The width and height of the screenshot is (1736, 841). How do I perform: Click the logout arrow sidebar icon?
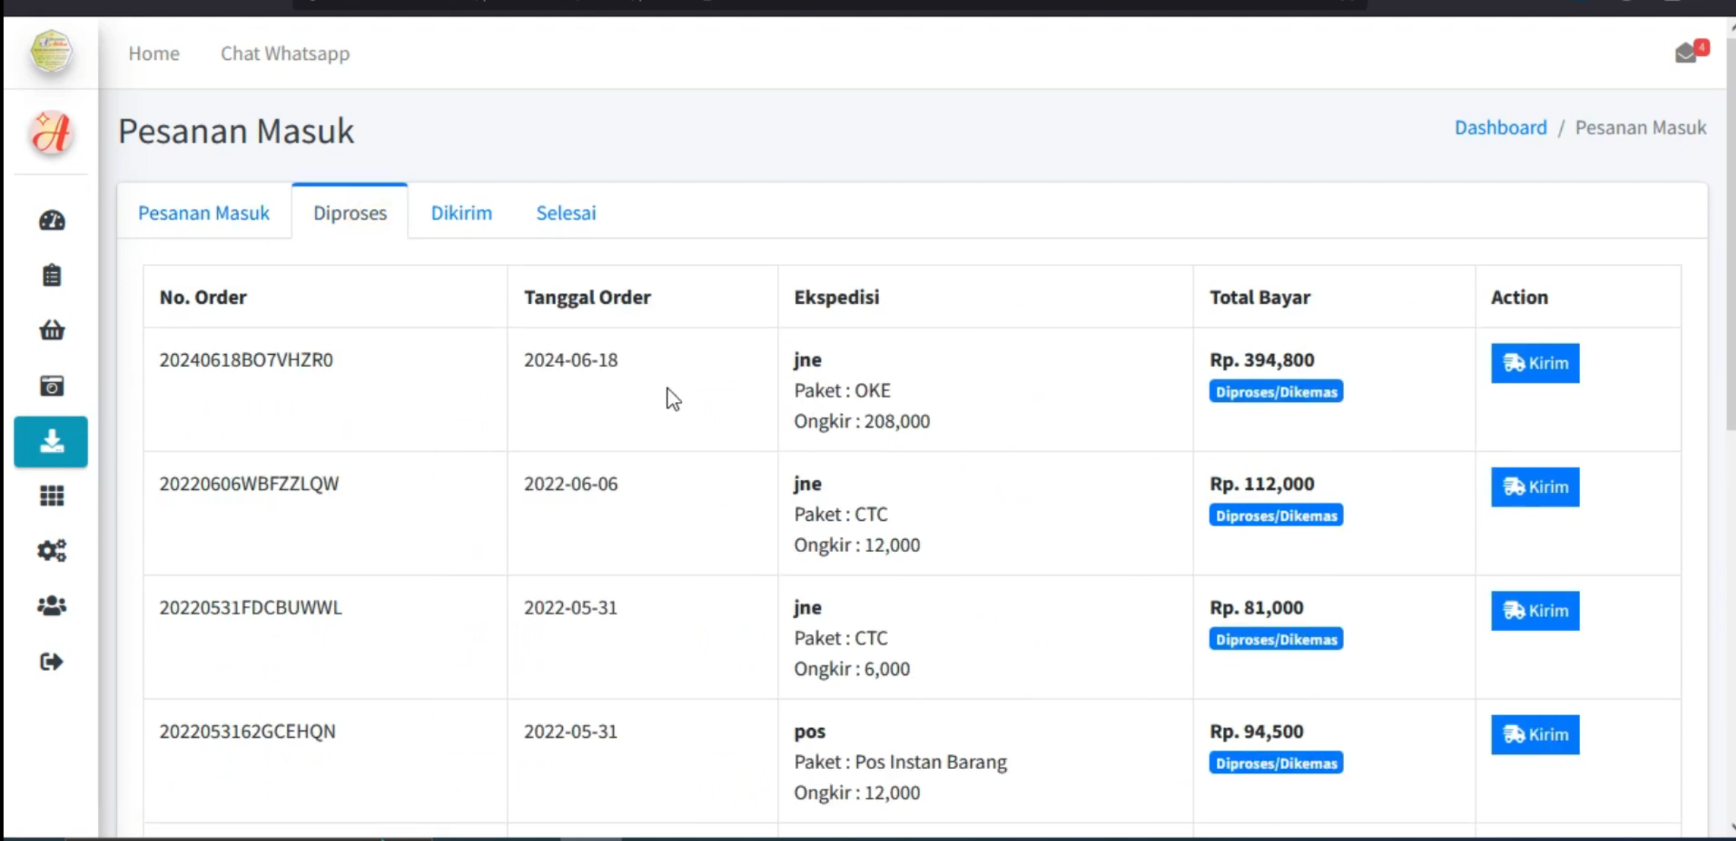coord(52,662)
